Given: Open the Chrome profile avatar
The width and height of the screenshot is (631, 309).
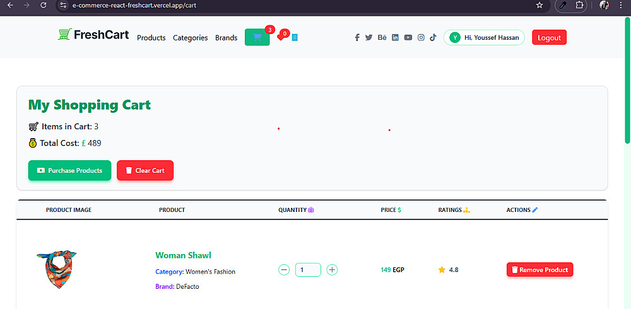Looking at the screenshot, I should (x=604, y=5).
